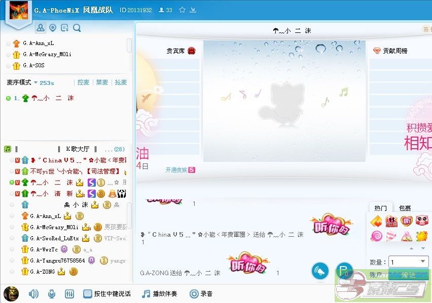Screen dimensions: 432x303
Task: Open the channel members list icon
Action: [41, 28]
